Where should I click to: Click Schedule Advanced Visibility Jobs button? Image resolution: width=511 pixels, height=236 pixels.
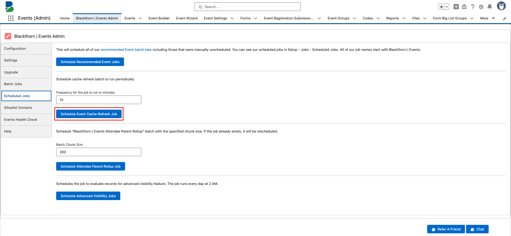[88, 196]
